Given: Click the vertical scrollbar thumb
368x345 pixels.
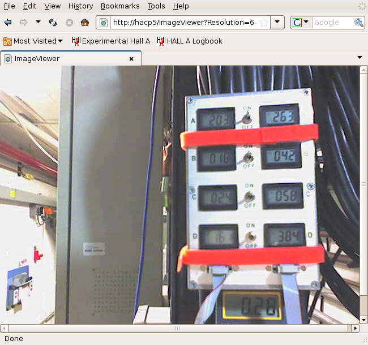Looking at the screenshot, I should pos(363,184).
